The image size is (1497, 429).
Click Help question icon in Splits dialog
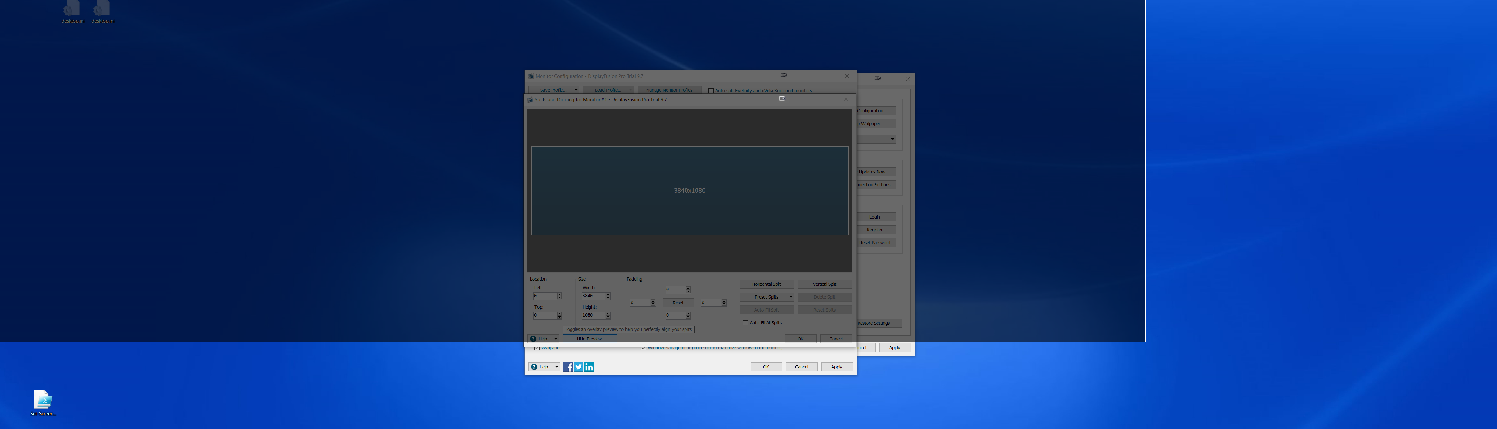point(533,339)
